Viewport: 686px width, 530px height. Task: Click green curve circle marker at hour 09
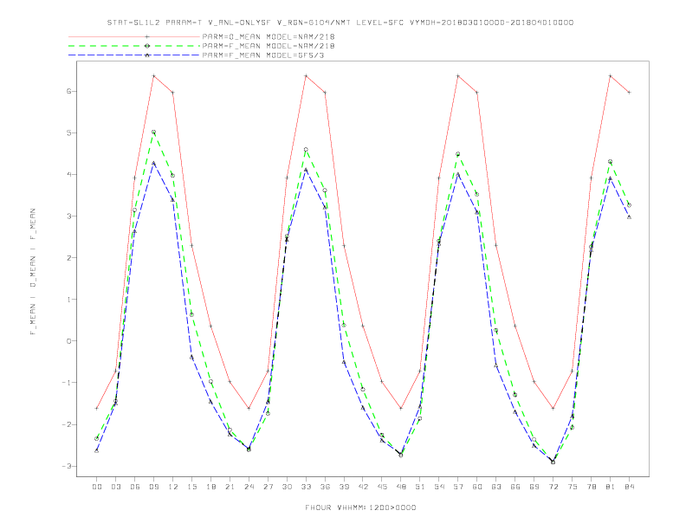[x=153, y=132]
